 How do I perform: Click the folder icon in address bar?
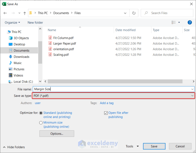pyautogui.click(x=31, y=13)
